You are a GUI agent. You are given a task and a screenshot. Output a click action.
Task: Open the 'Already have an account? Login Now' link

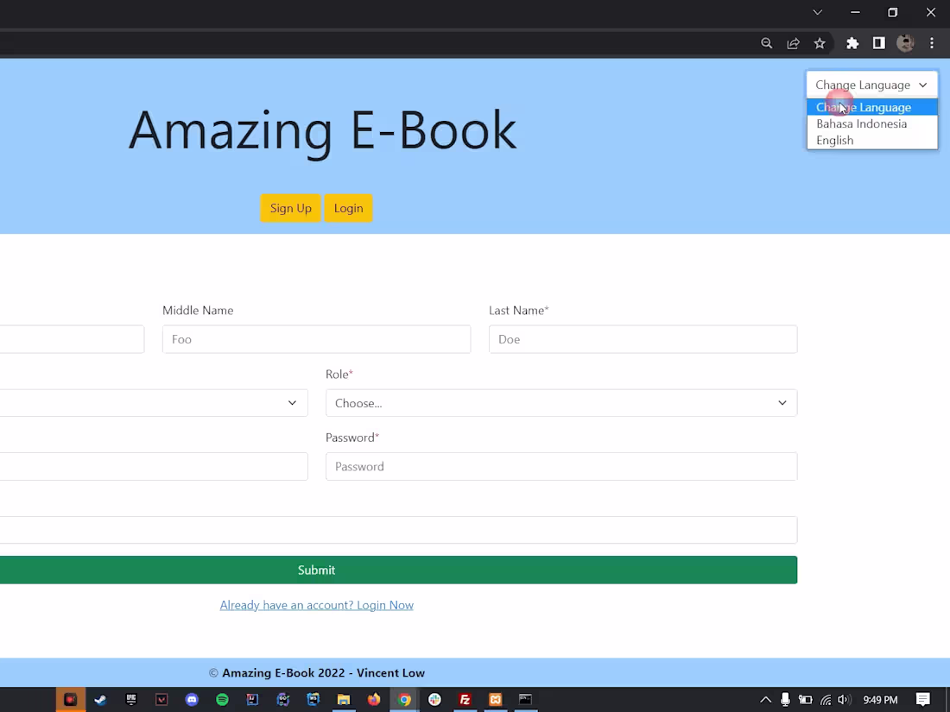[x=316, y=604]
